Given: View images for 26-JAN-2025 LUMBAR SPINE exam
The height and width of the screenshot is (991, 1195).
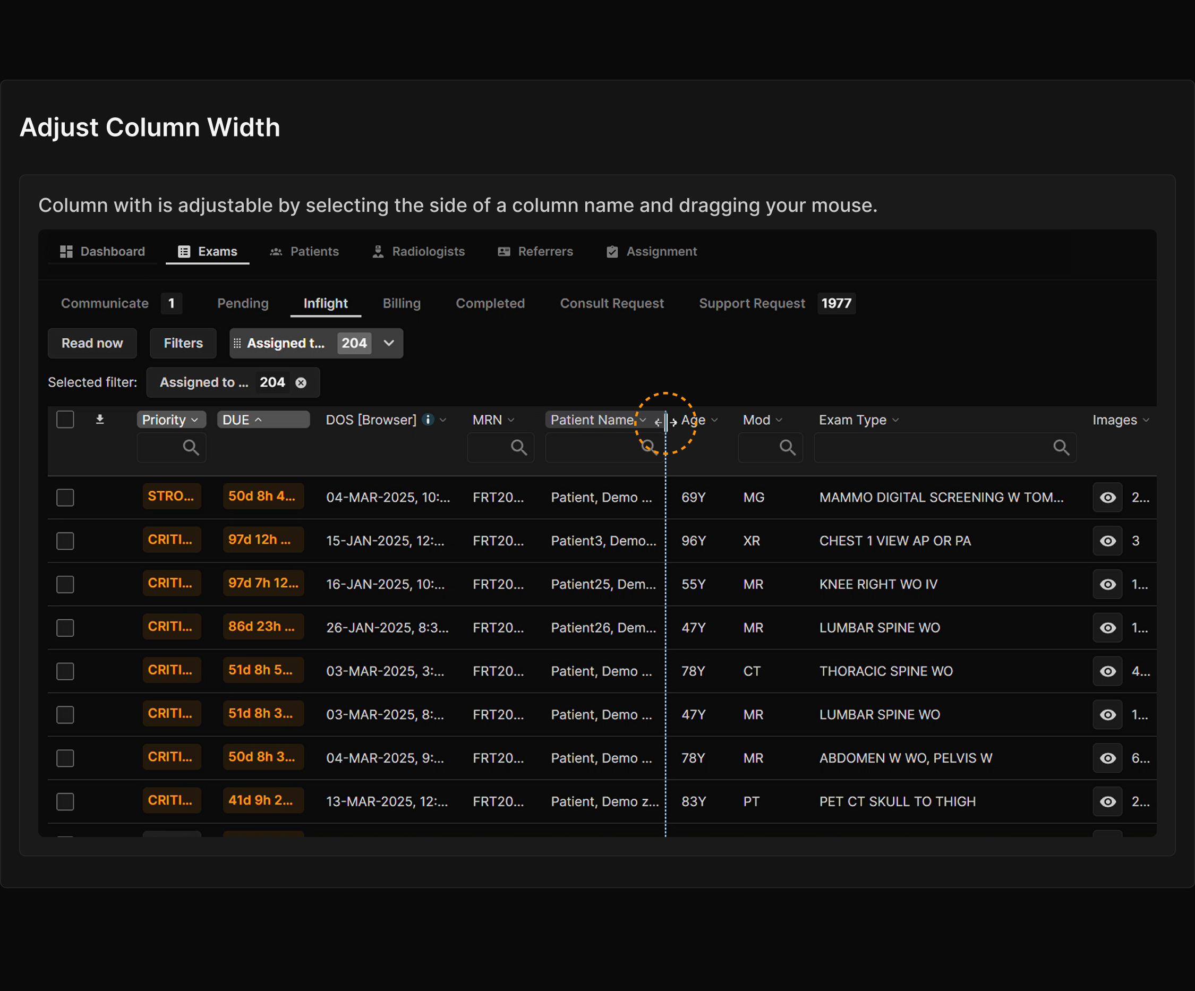Looking at the screenshot, I should click(1107, 628).
